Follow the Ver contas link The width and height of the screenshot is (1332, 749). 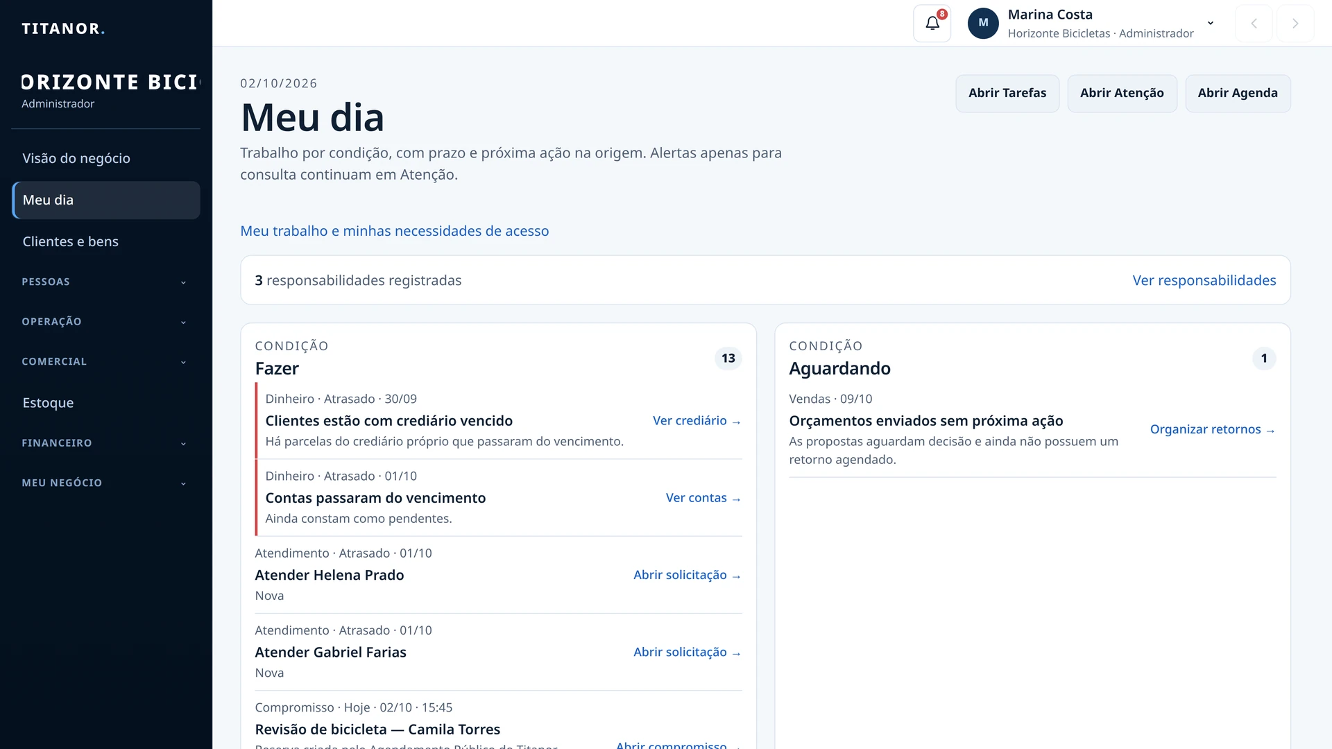[x=703, y=498]
